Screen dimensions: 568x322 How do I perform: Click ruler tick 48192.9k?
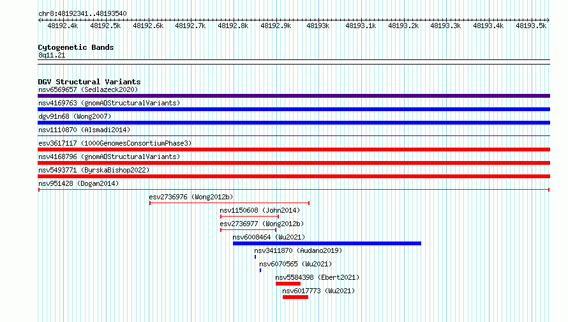pos(276,26)
